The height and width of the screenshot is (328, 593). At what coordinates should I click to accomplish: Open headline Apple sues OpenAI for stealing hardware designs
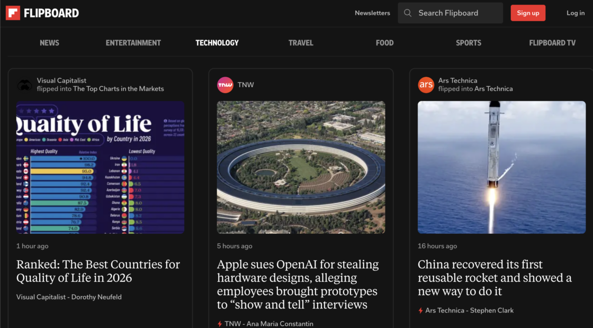coord(298,284)
